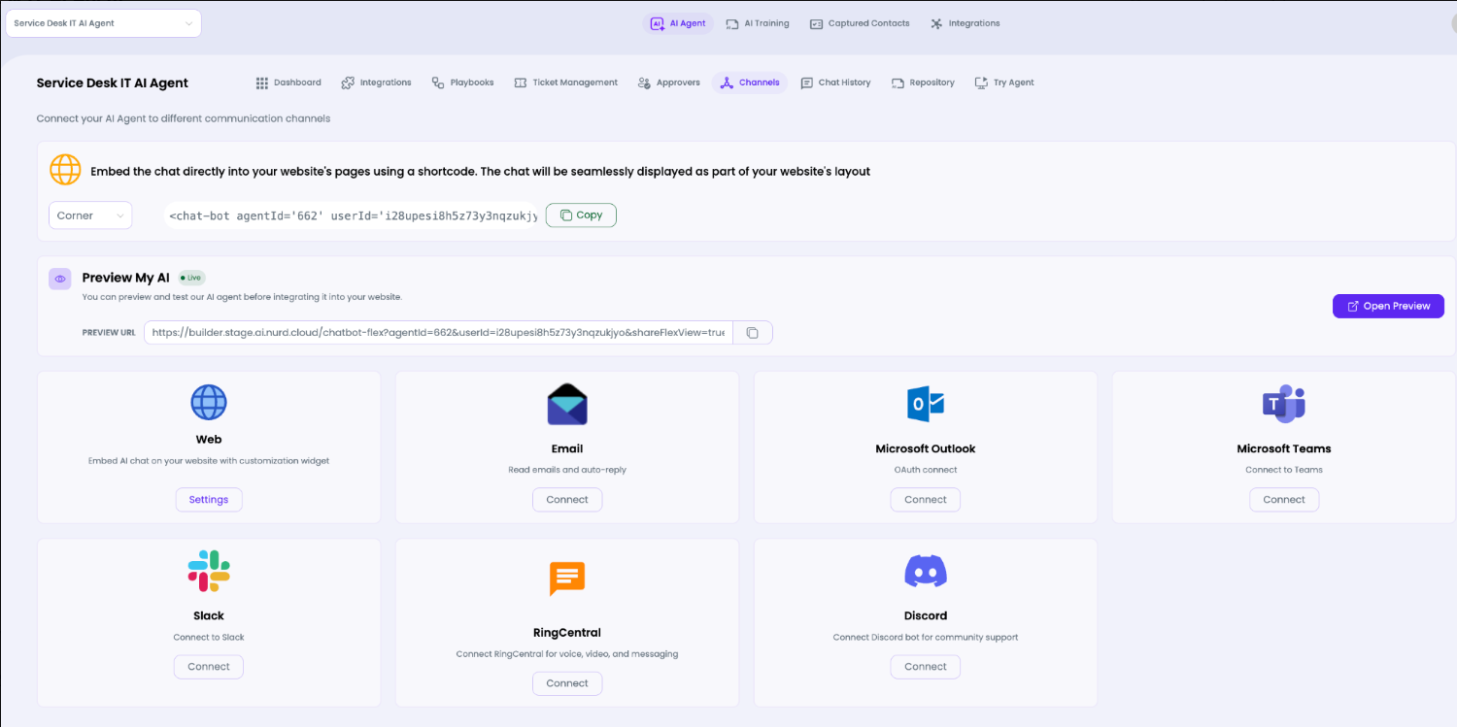Select the AI Agent top tab
The width and height of the screenshot is (1457, 728).
678,23
